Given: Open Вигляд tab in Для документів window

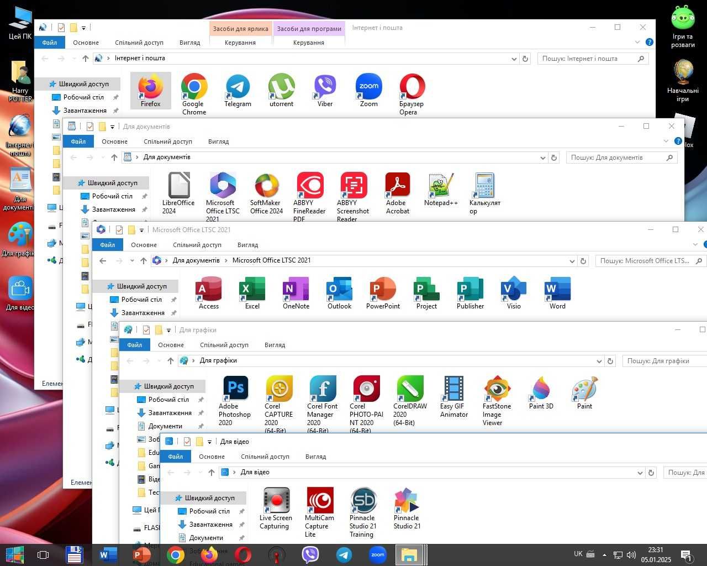Looking at the screenshot, I should (218, 141).
